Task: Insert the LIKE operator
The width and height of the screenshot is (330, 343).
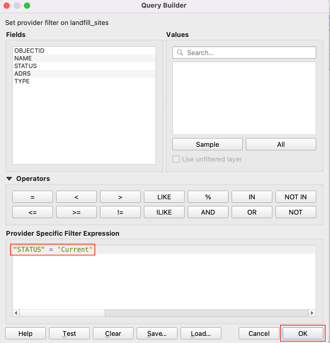Action: tap(164, 197)
